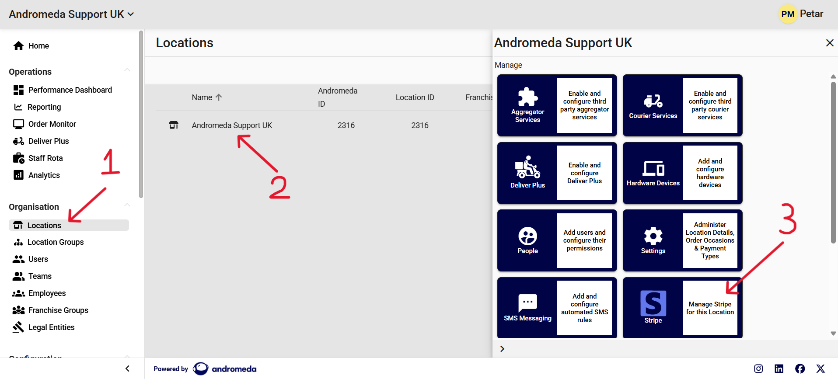Collapse the Operations section
This screenshot has height=379, width=838.
tap(127, 70)
